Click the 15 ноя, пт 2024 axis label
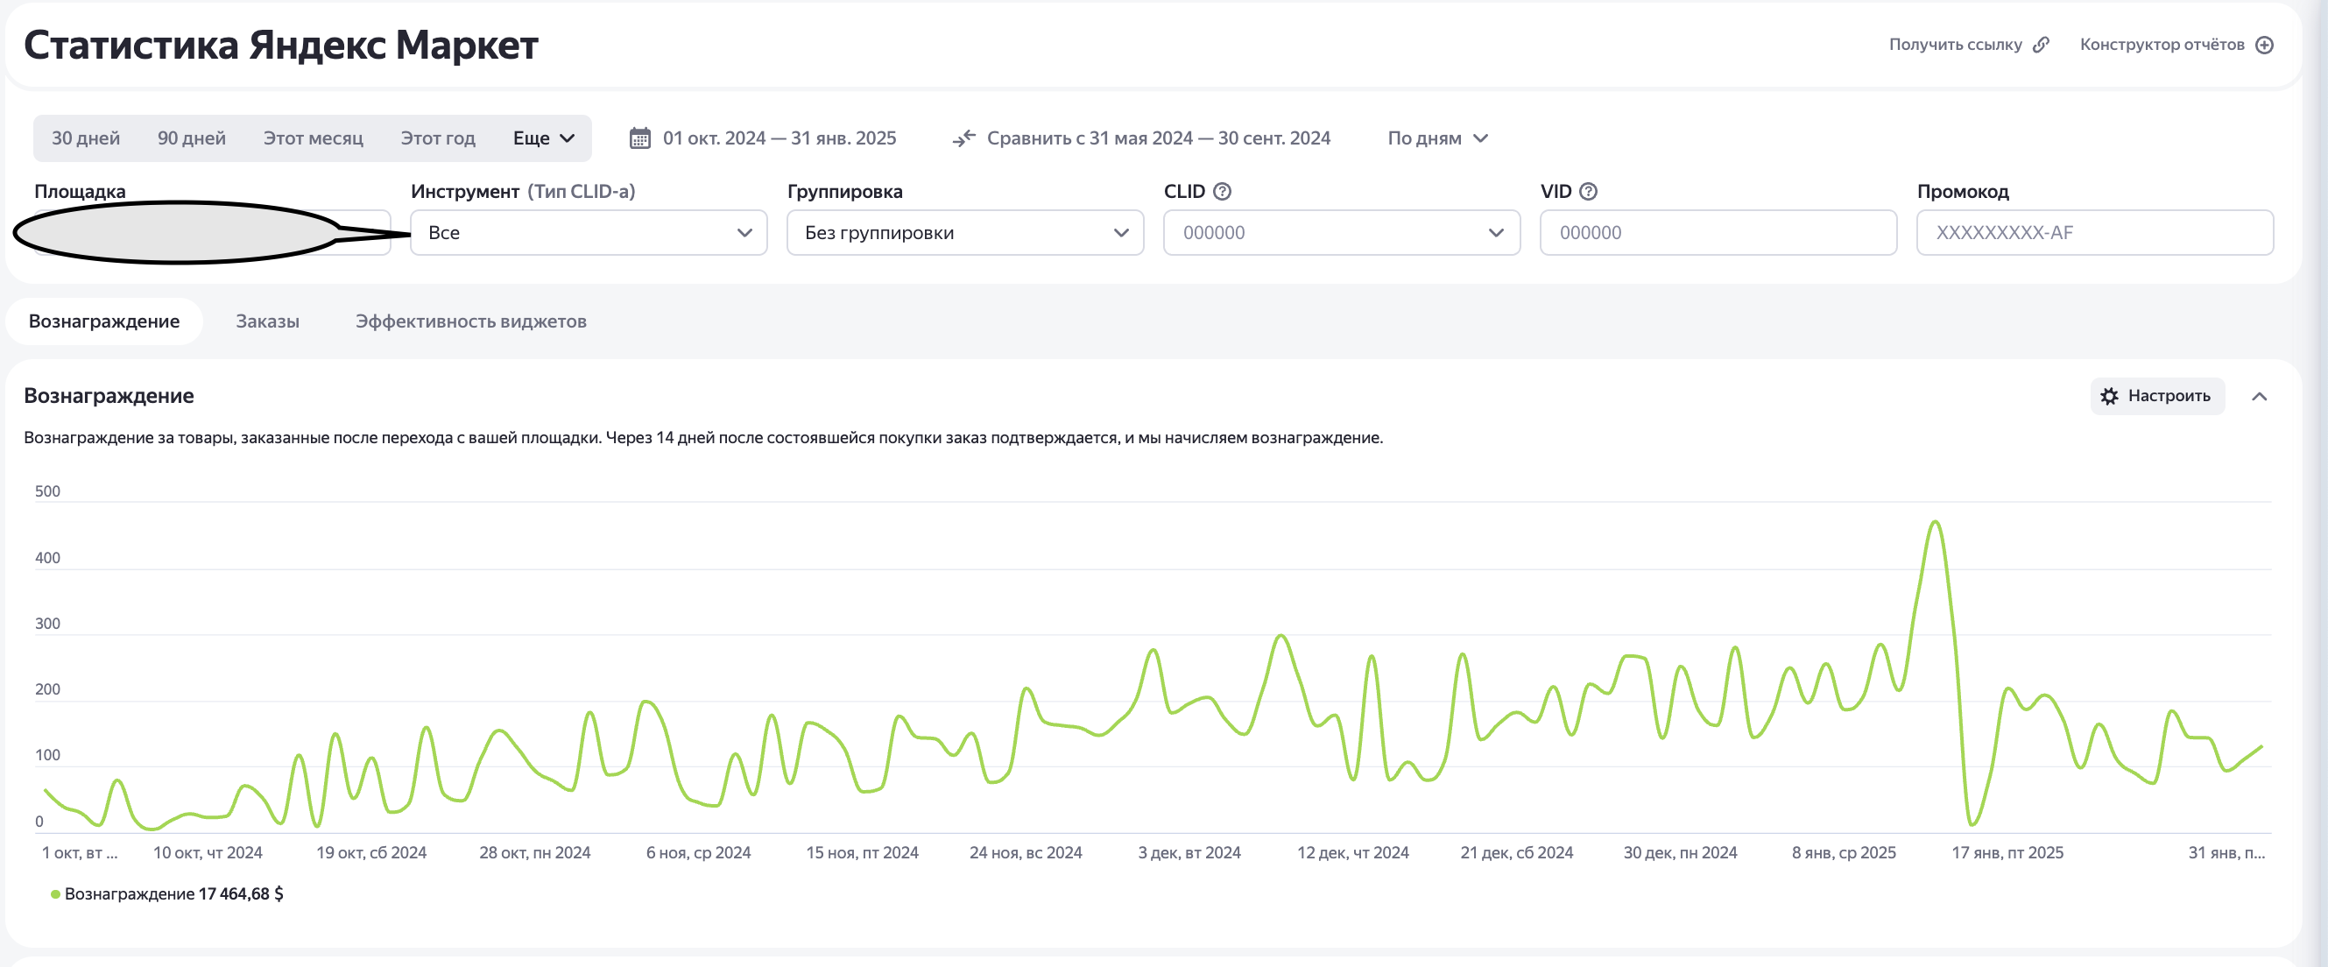Viewport: 2328px width, 967px height. (862, 852)
